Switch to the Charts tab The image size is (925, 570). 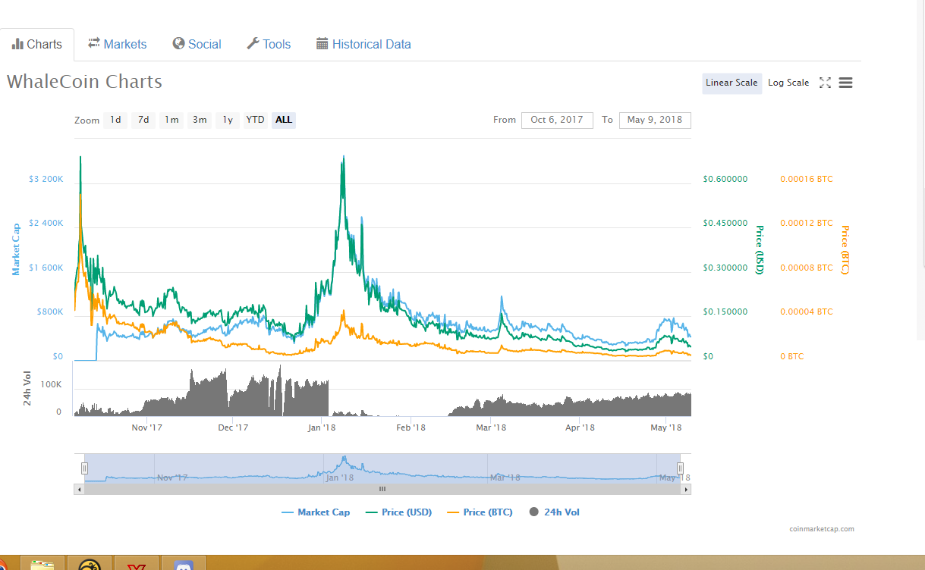click(37, 44)
